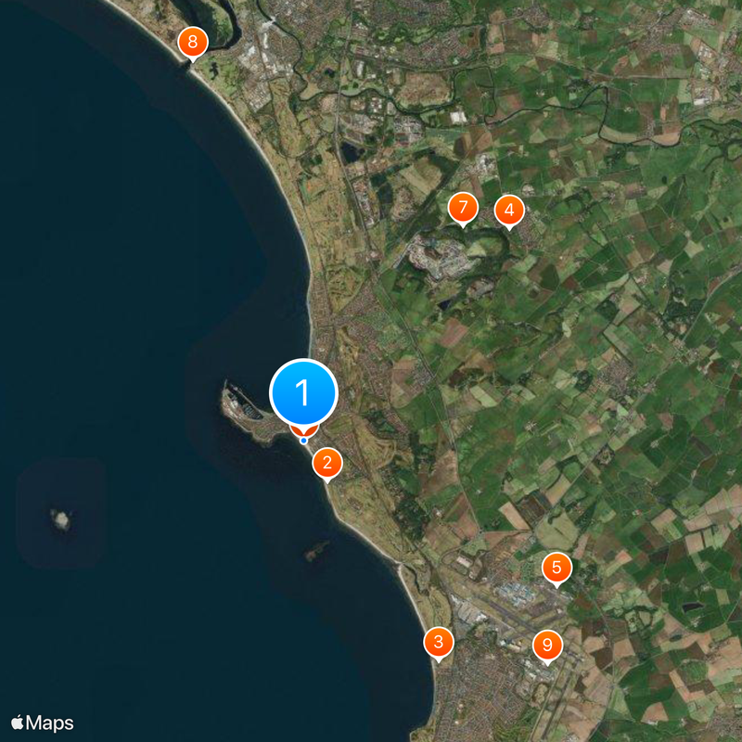Screen dimensions: 742x742
Task: Choose the orange pin numbered 4
Action: coord(509,211)
